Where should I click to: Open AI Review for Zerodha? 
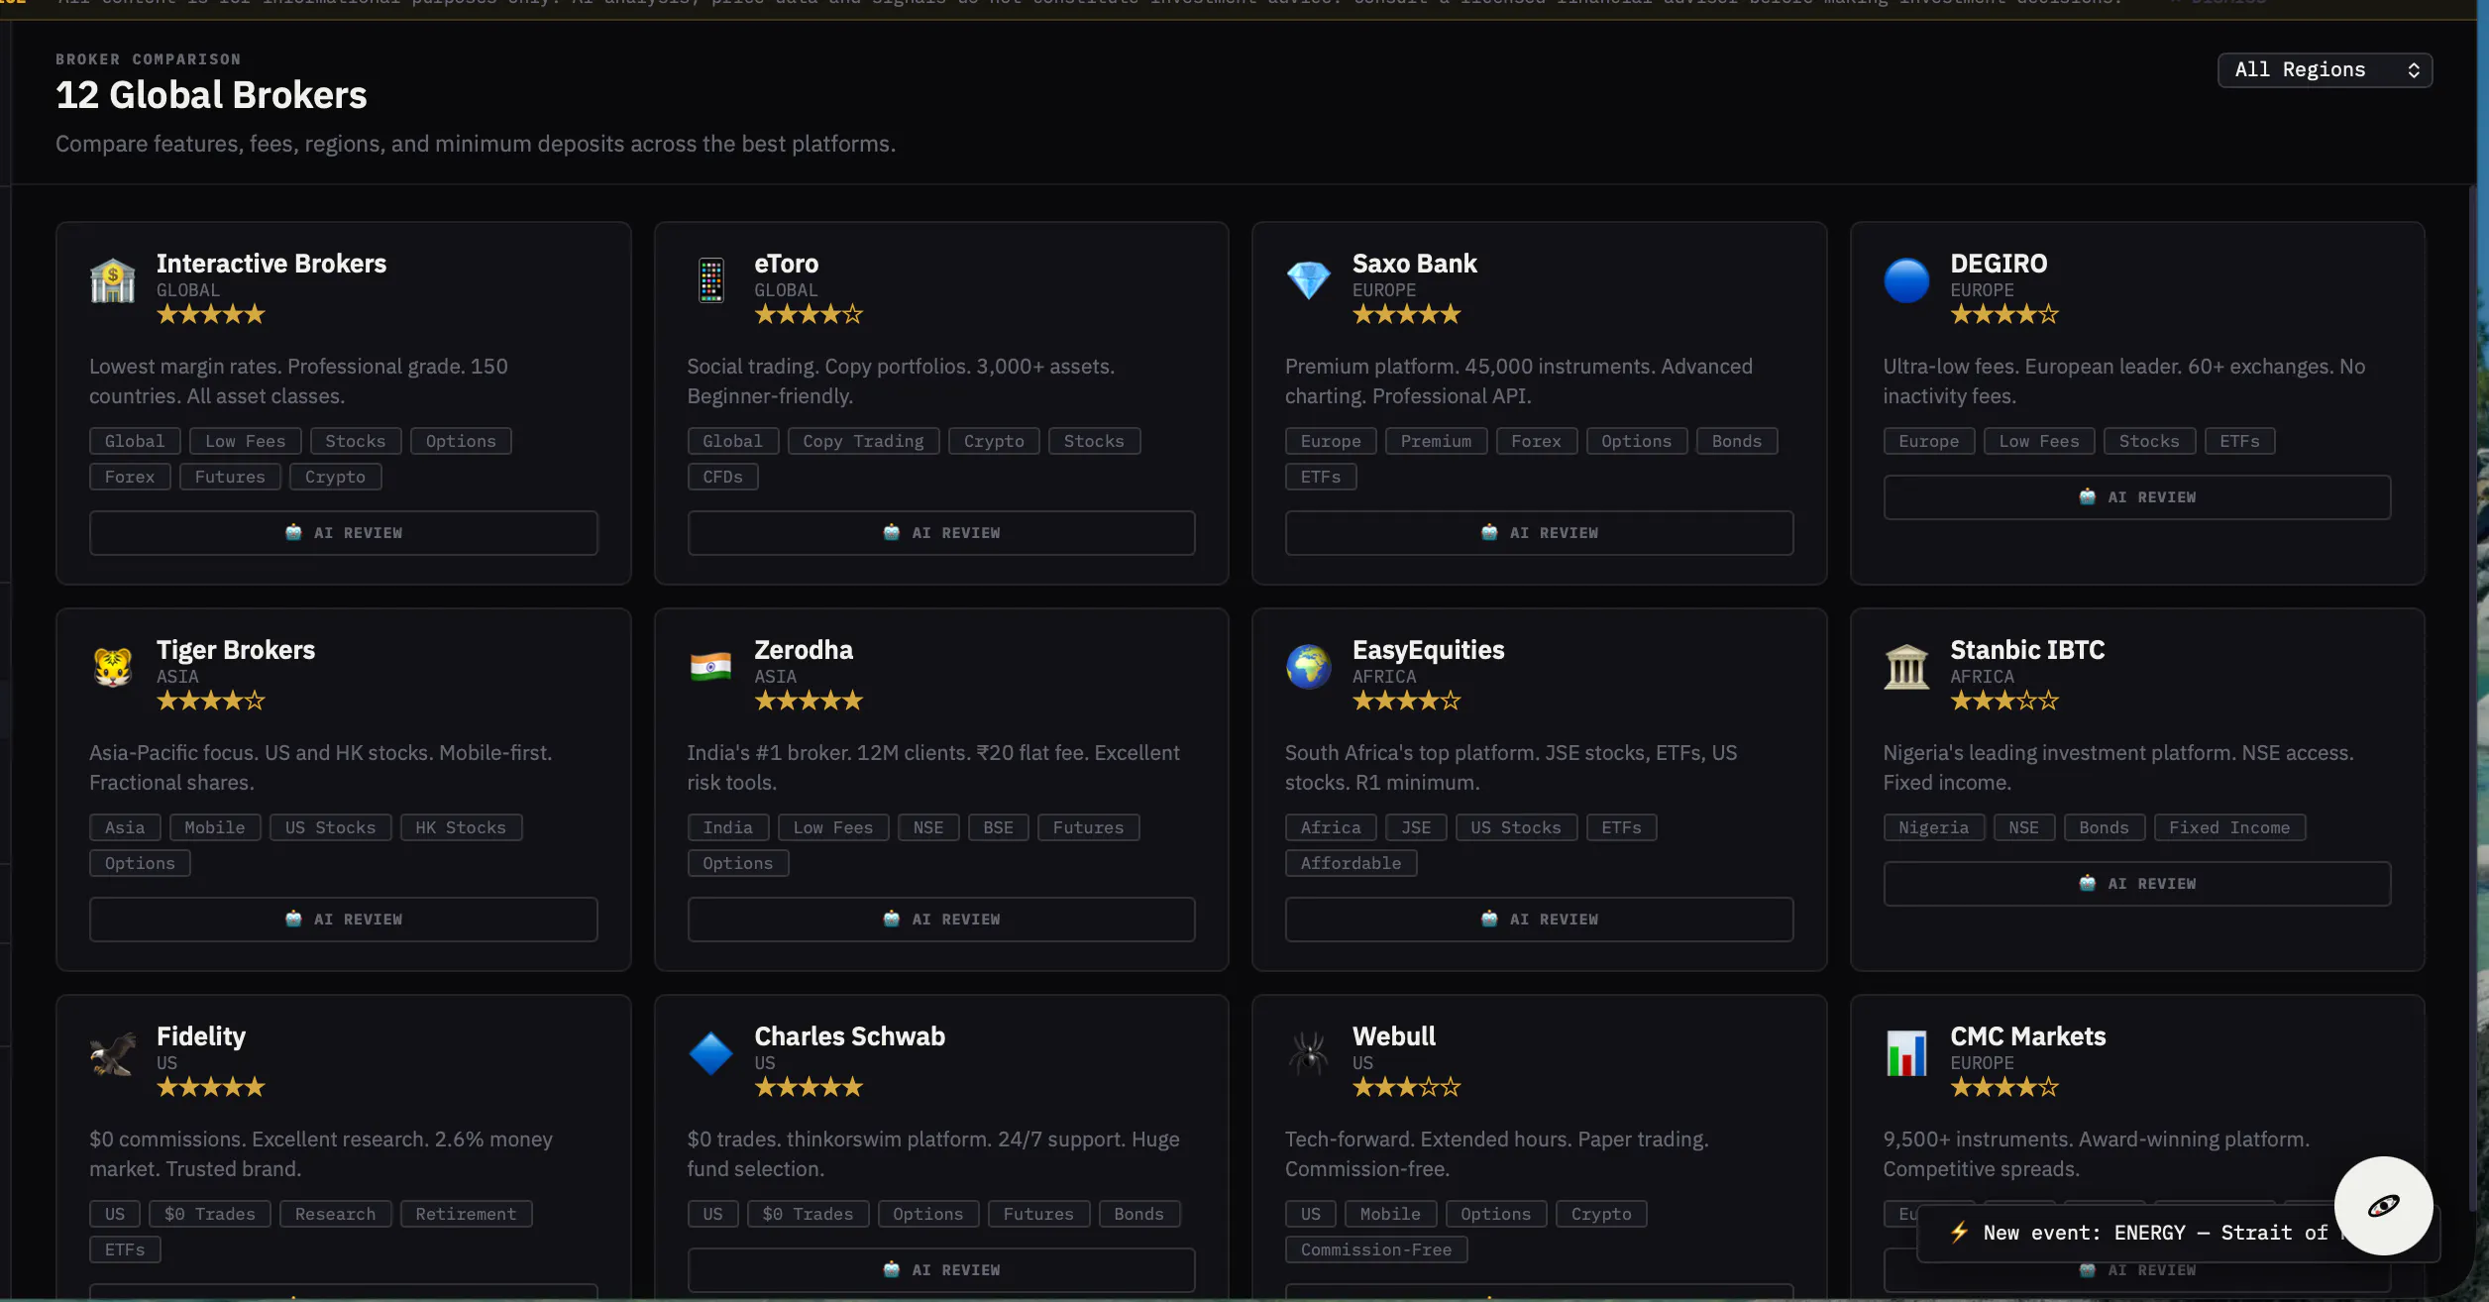(x=941, y=920)
